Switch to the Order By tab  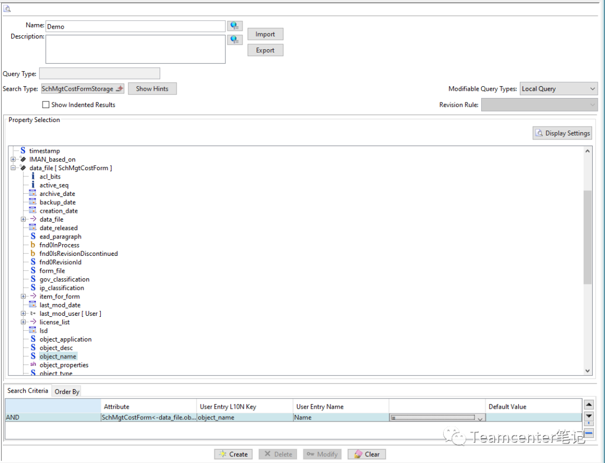point(67,392)
